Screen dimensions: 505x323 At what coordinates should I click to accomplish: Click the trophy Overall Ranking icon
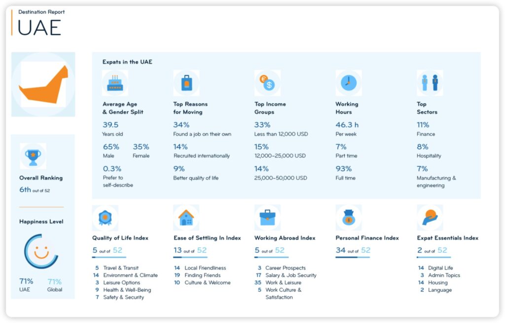pos(33,156)
